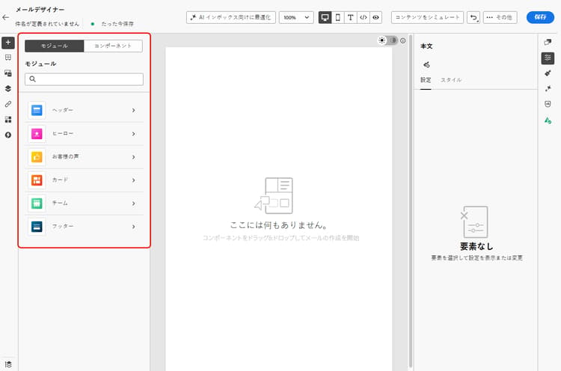
Task: Click the カード label text
Action: [60, 180]
